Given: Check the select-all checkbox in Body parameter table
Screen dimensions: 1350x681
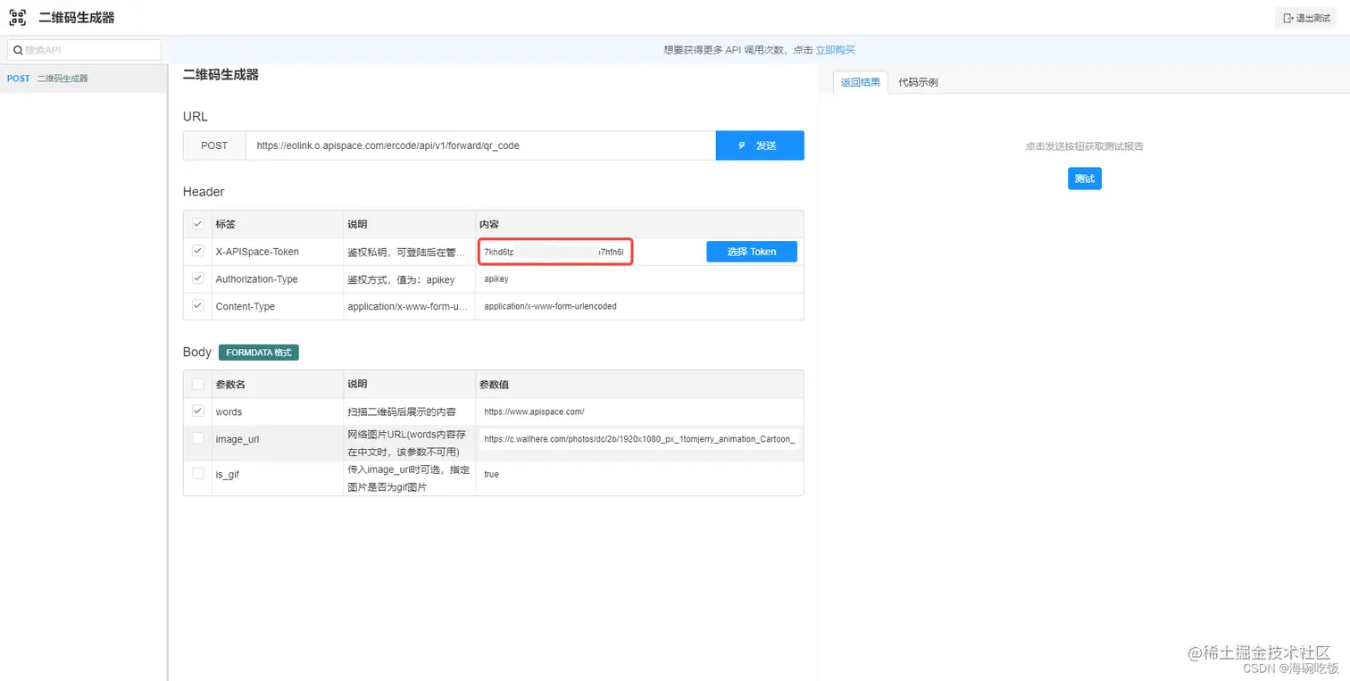Looking at the screenshot, I should point(197,384).
